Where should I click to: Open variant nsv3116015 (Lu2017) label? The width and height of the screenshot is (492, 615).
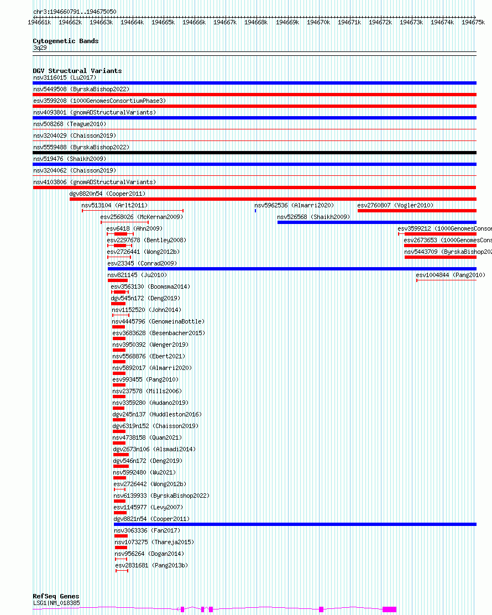[65, 77]
